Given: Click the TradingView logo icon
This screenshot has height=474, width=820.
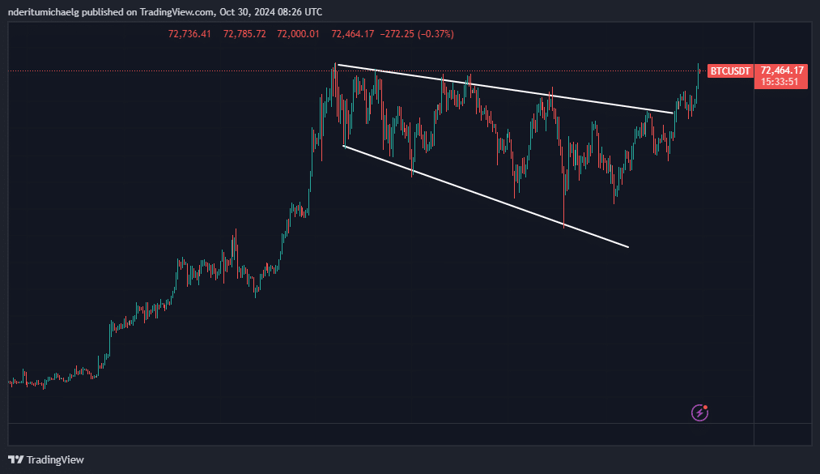Looking at the screenshot, I should click(x=15, y=459).
